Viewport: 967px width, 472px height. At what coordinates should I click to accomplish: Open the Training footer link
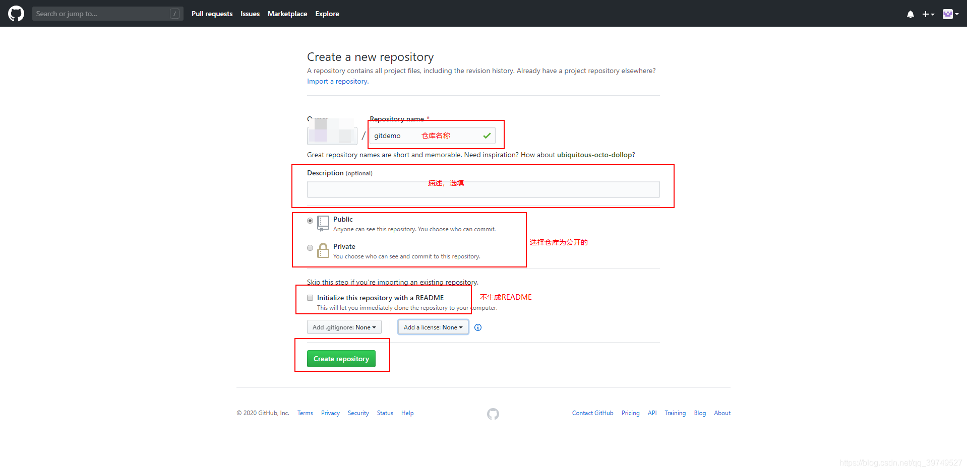click(x=675, y=413)
